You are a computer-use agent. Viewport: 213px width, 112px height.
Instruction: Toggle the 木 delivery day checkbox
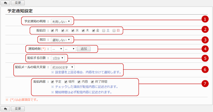[83, 31]
